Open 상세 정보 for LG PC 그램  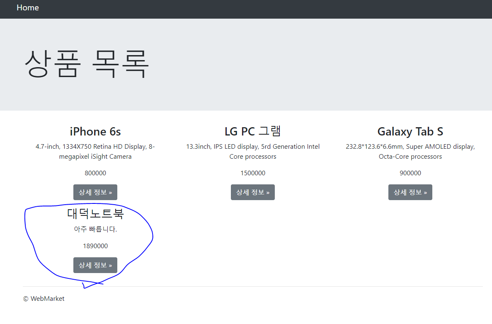253,192
